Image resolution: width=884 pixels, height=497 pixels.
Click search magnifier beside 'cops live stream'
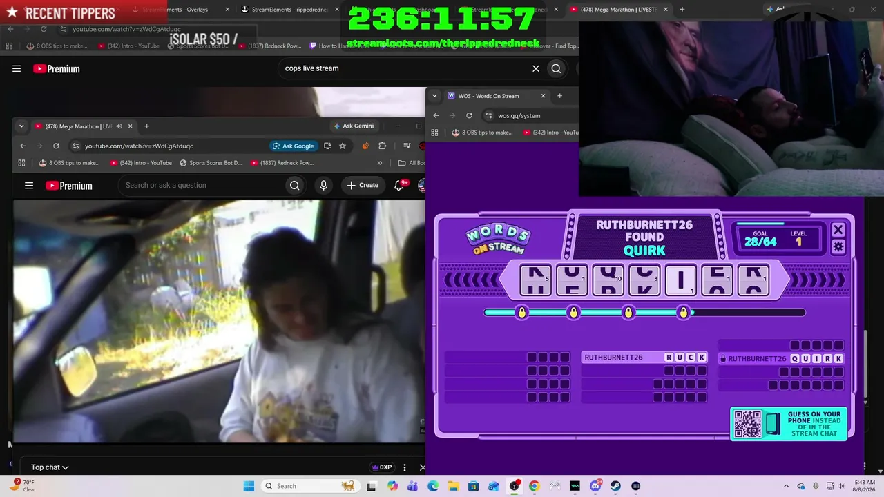[556, 68]
